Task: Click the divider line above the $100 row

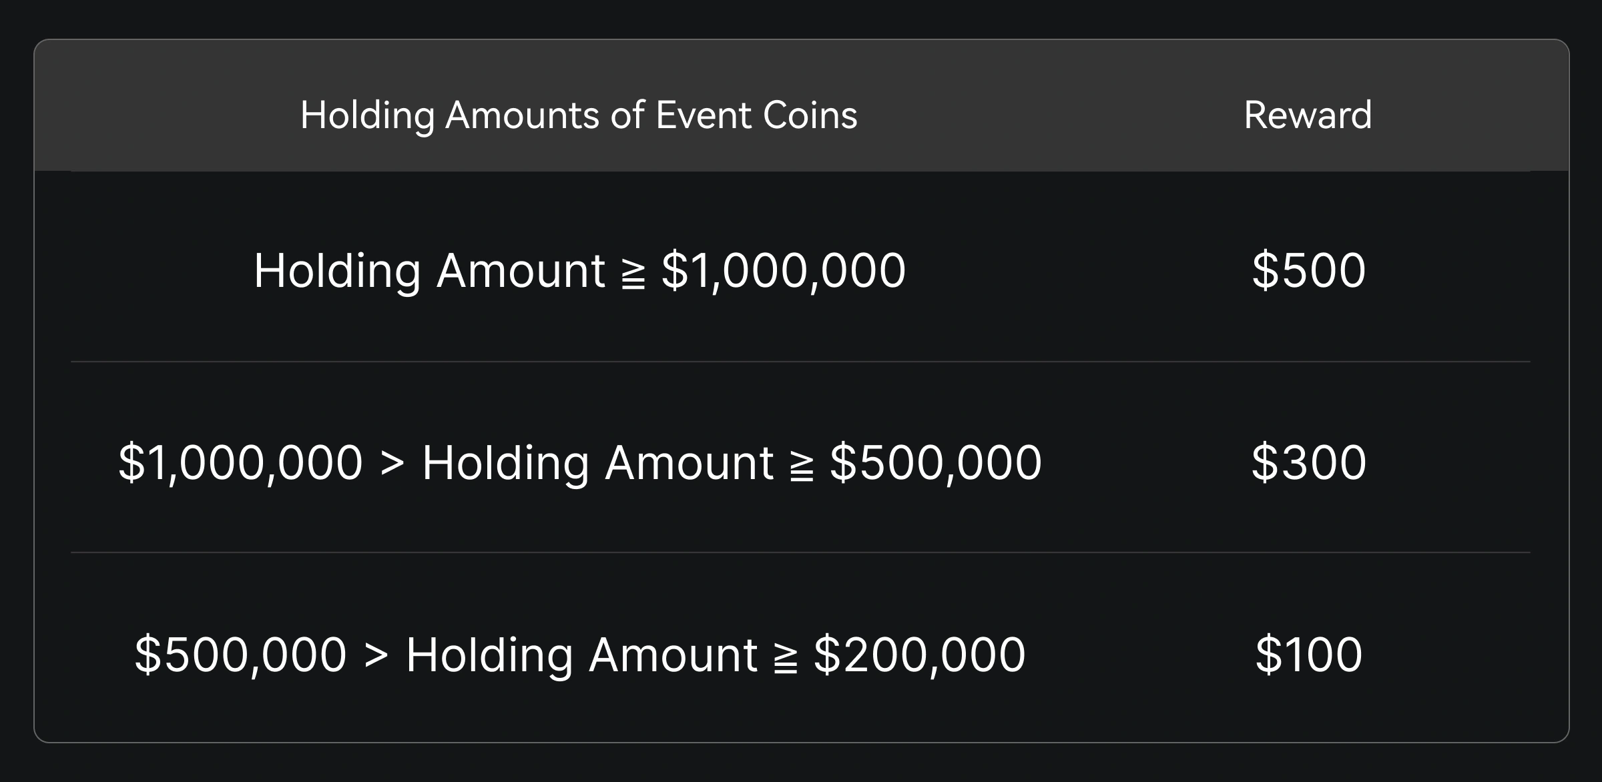Action: (x=800, y=552)
